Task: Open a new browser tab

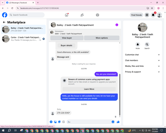Action: tap(38, 3)
